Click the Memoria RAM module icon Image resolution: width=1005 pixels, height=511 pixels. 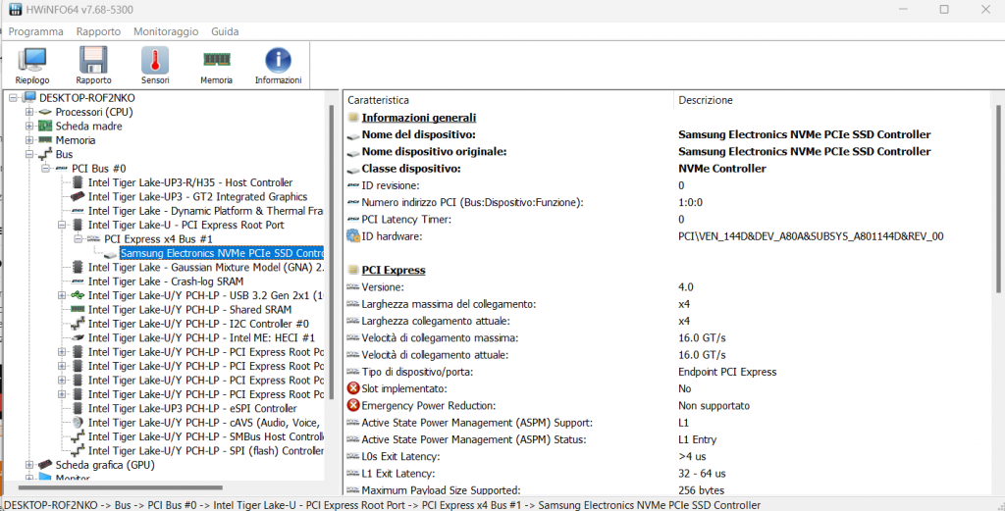point(216,65)
